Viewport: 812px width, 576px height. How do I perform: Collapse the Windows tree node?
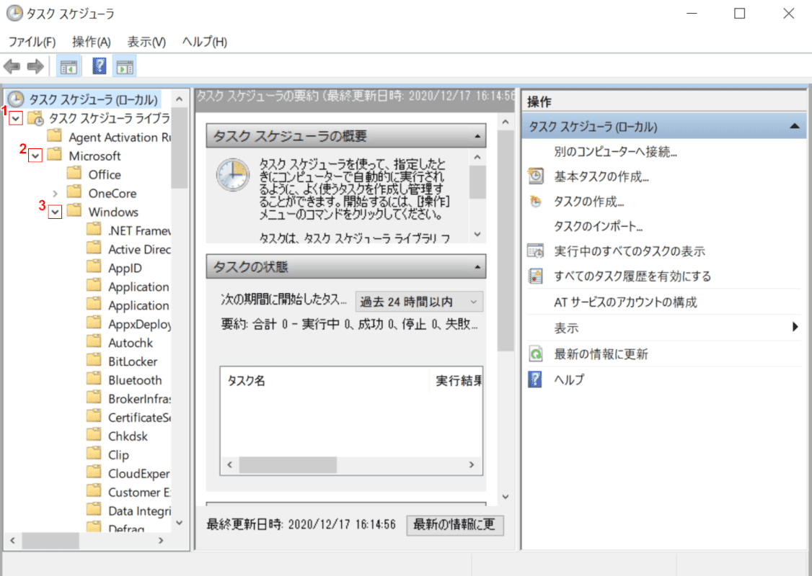coord(55,212)
